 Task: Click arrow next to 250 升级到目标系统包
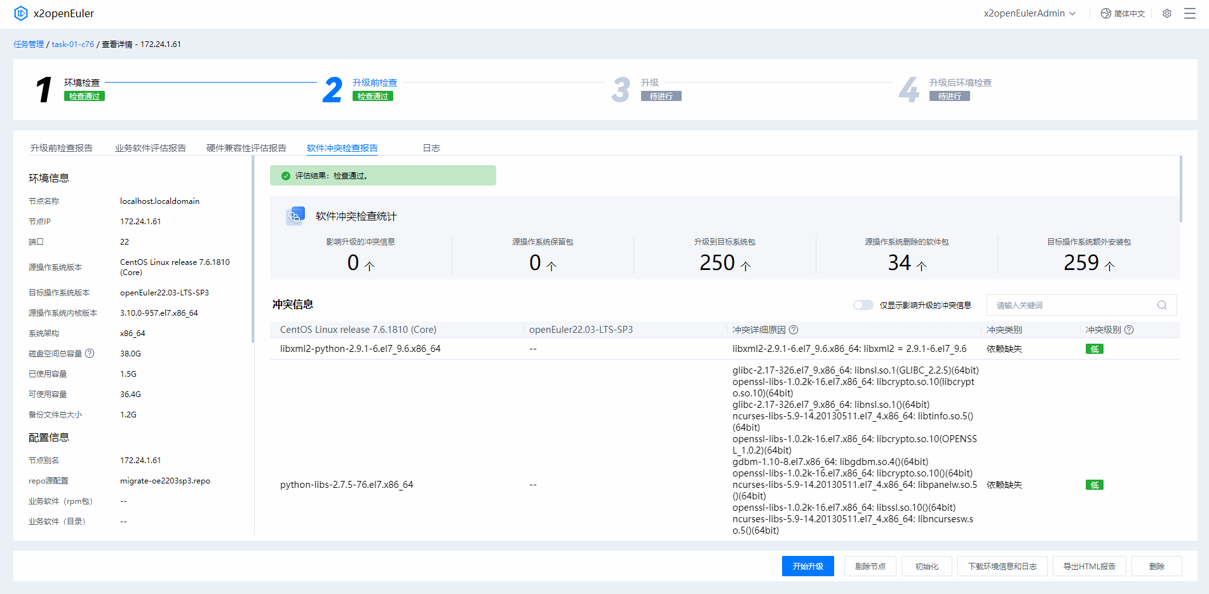click(746, 266)
